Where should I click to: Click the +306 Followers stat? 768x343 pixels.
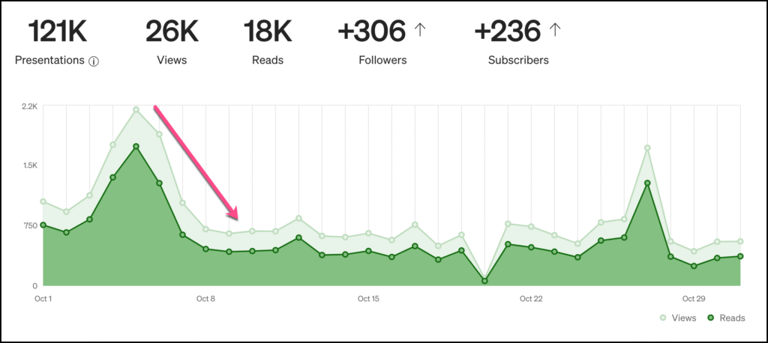pos(372,31)
